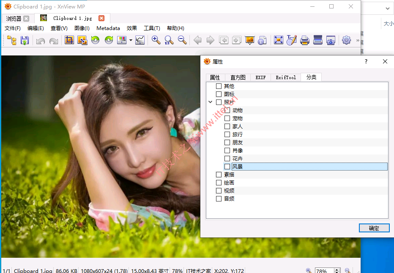Rotate image counter-clockwise icon

tap(96, 40)
